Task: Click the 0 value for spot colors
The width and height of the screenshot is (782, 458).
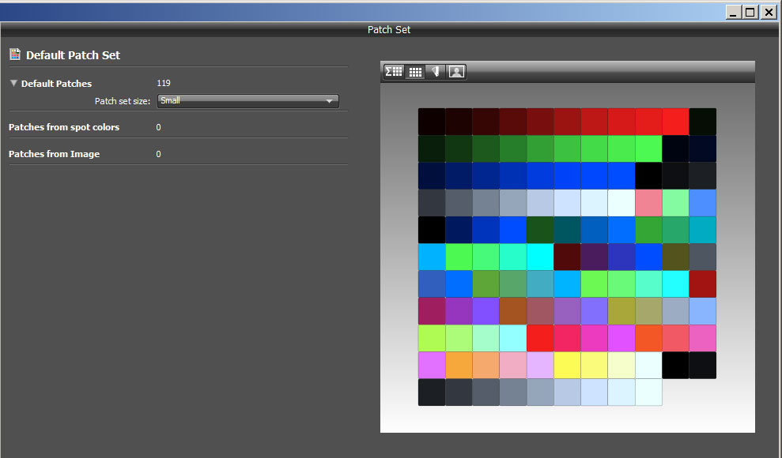Action: pyautogui.click(x=159, y=127)
